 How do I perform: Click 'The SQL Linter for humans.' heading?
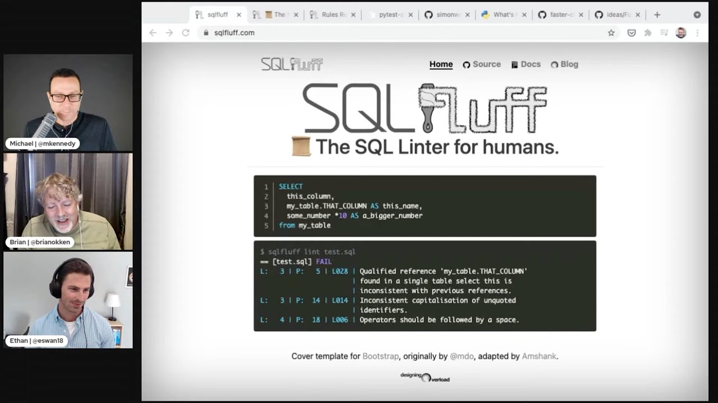click(x=437, y=147)
